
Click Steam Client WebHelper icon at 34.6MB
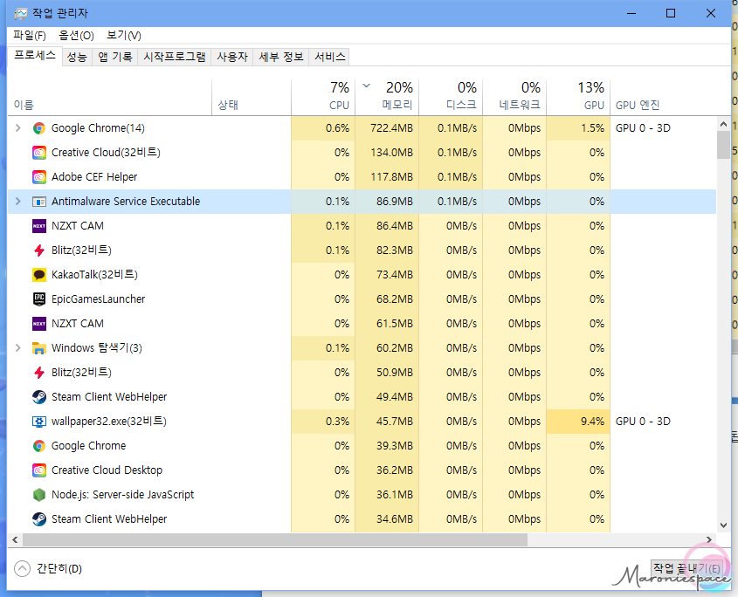[x=39, y=519]
